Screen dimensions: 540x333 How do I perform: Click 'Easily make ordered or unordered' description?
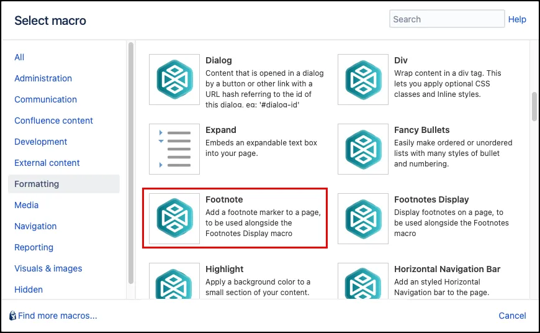[x=453, y=153]
